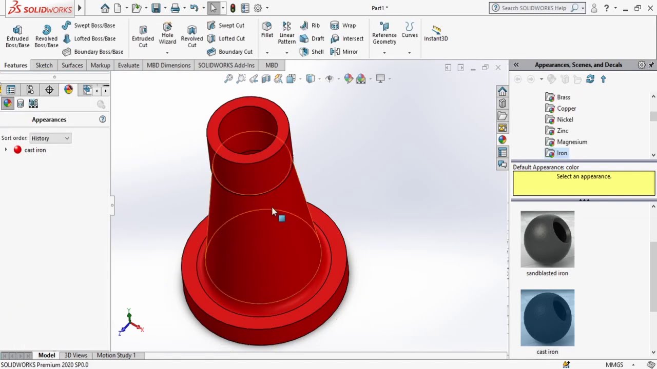
Task: Switch to the Motion Study 1 tab
Action: (116, 355)
